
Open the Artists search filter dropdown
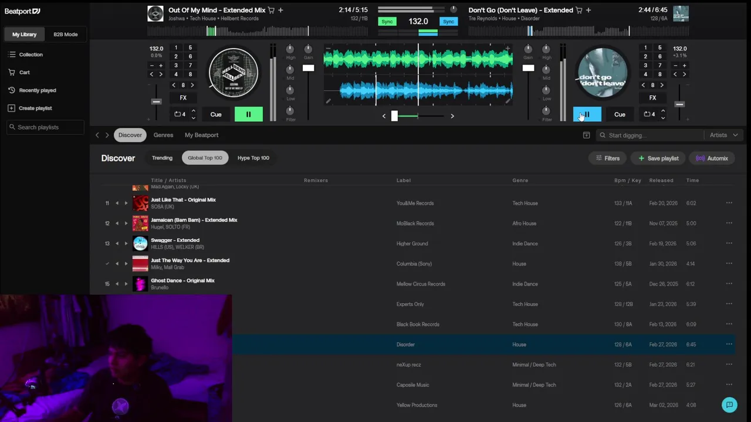pos(723,135)
